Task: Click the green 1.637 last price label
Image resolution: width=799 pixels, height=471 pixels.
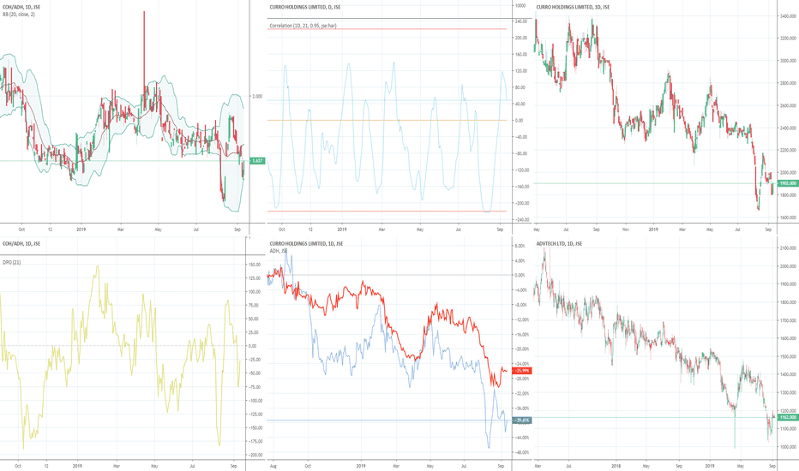Action: point(257,161)
